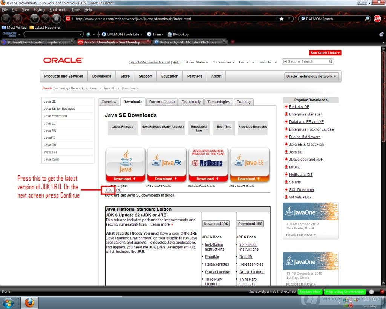Click the Oracle site search magnifier
The width and height of the screenshot is (386, 309).
pyautogui.click(x=331, y=61)
